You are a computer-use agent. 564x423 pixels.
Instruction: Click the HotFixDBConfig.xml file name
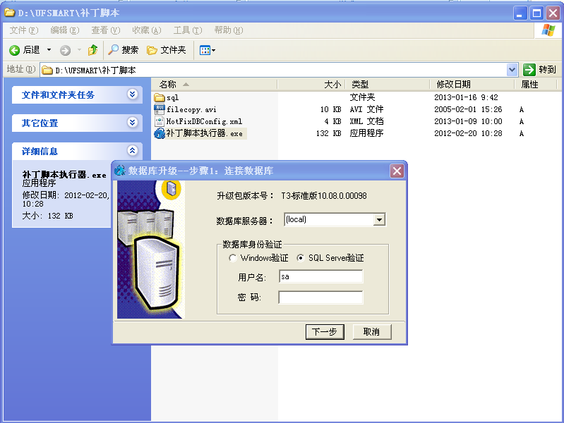(204, 121)
